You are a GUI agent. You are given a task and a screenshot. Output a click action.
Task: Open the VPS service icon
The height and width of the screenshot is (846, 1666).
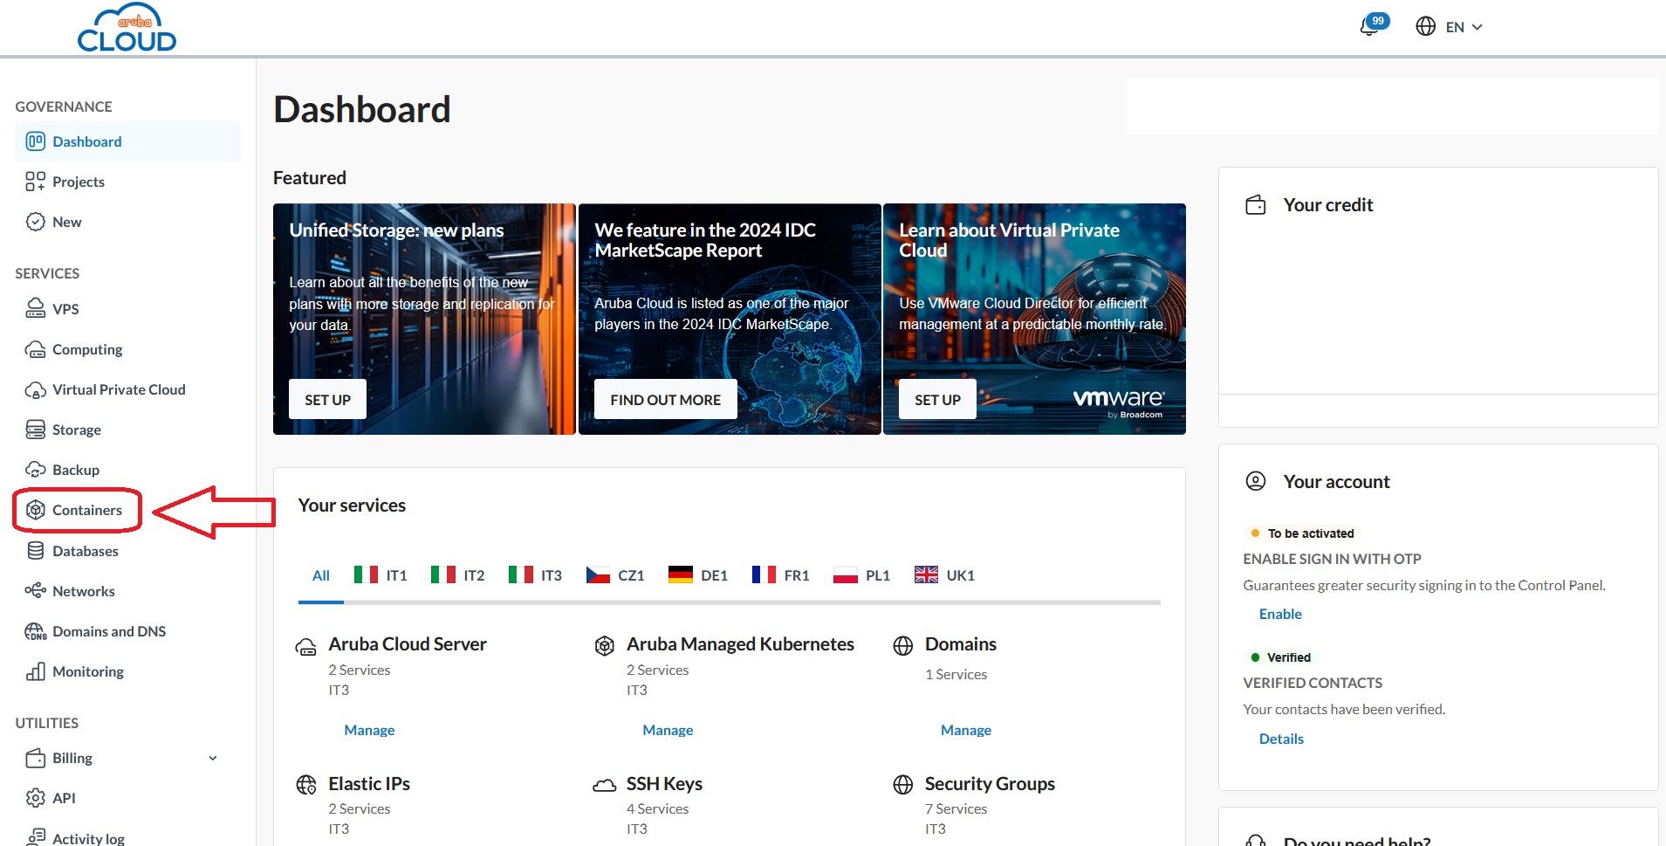[36, 309]
